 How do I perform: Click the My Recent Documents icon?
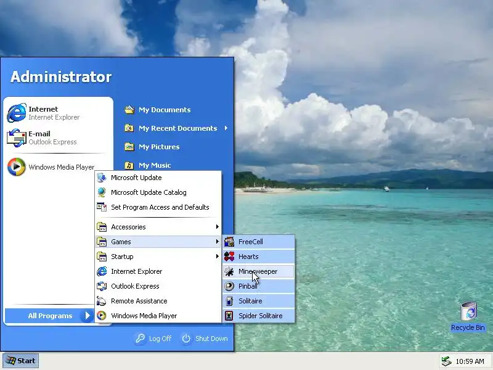129,128
